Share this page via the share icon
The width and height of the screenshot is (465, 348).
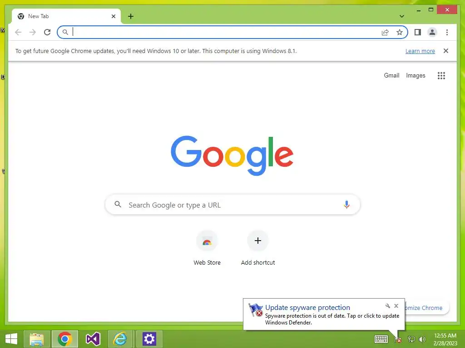click(385, 32)
